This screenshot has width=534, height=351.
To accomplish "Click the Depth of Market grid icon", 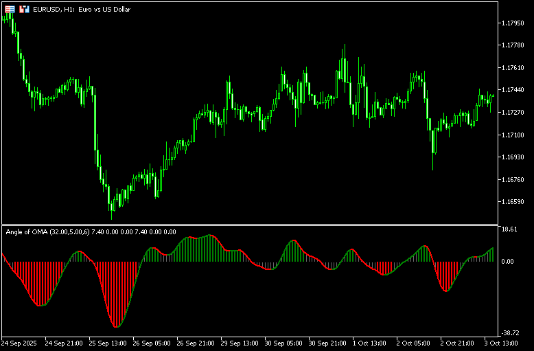I will click(x=10, y=10).
